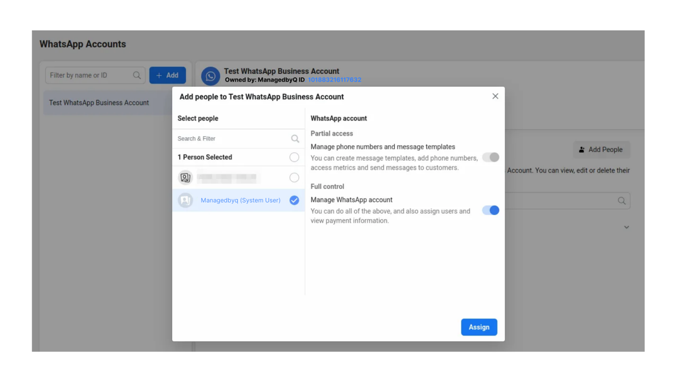Close the Add people dialog

tap(495, 96)
